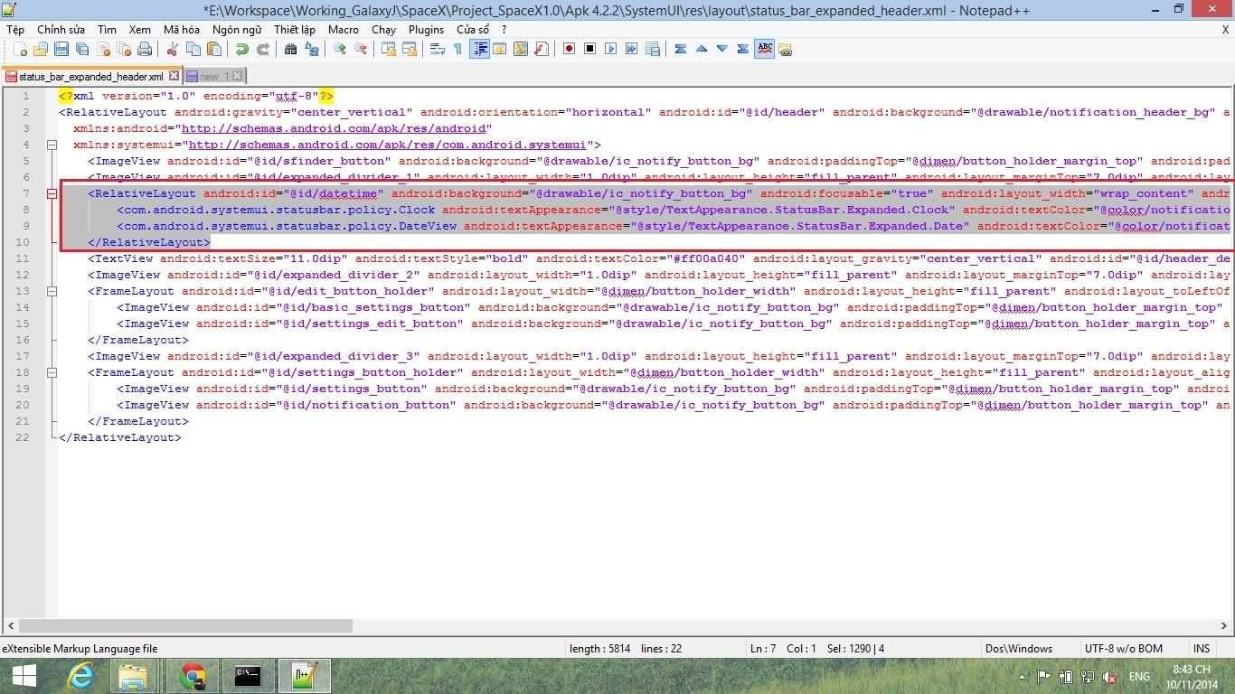The width and height of the screenshot is (1235, 694).
Task: Click the Dos\Windows line ending indicator
Action: coord(1019,649)
